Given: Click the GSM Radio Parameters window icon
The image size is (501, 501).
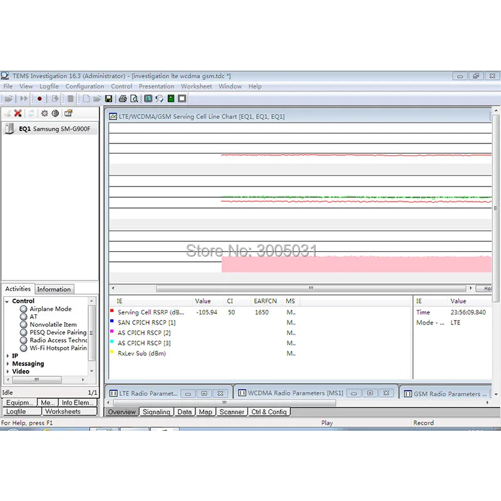Looking at the screenshot, I should (408, 394).
